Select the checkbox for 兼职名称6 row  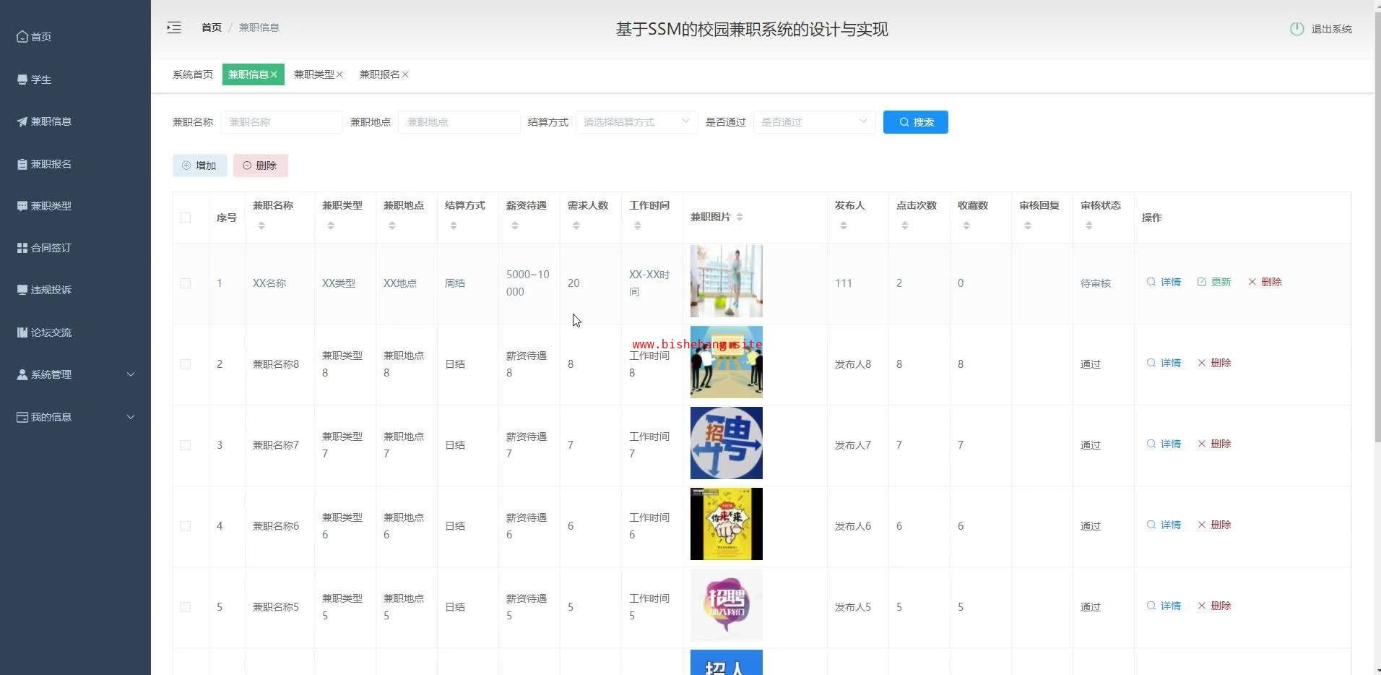point(186,526)
